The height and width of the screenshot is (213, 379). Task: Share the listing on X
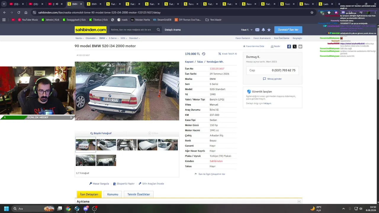(295, 46)
